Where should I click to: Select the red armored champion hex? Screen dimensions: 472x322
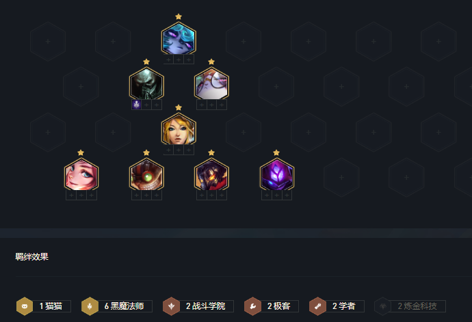(211, 175)
